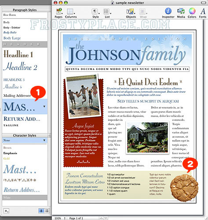Click the List toolbar icon
Screen dimensions: 208x220
107,13
